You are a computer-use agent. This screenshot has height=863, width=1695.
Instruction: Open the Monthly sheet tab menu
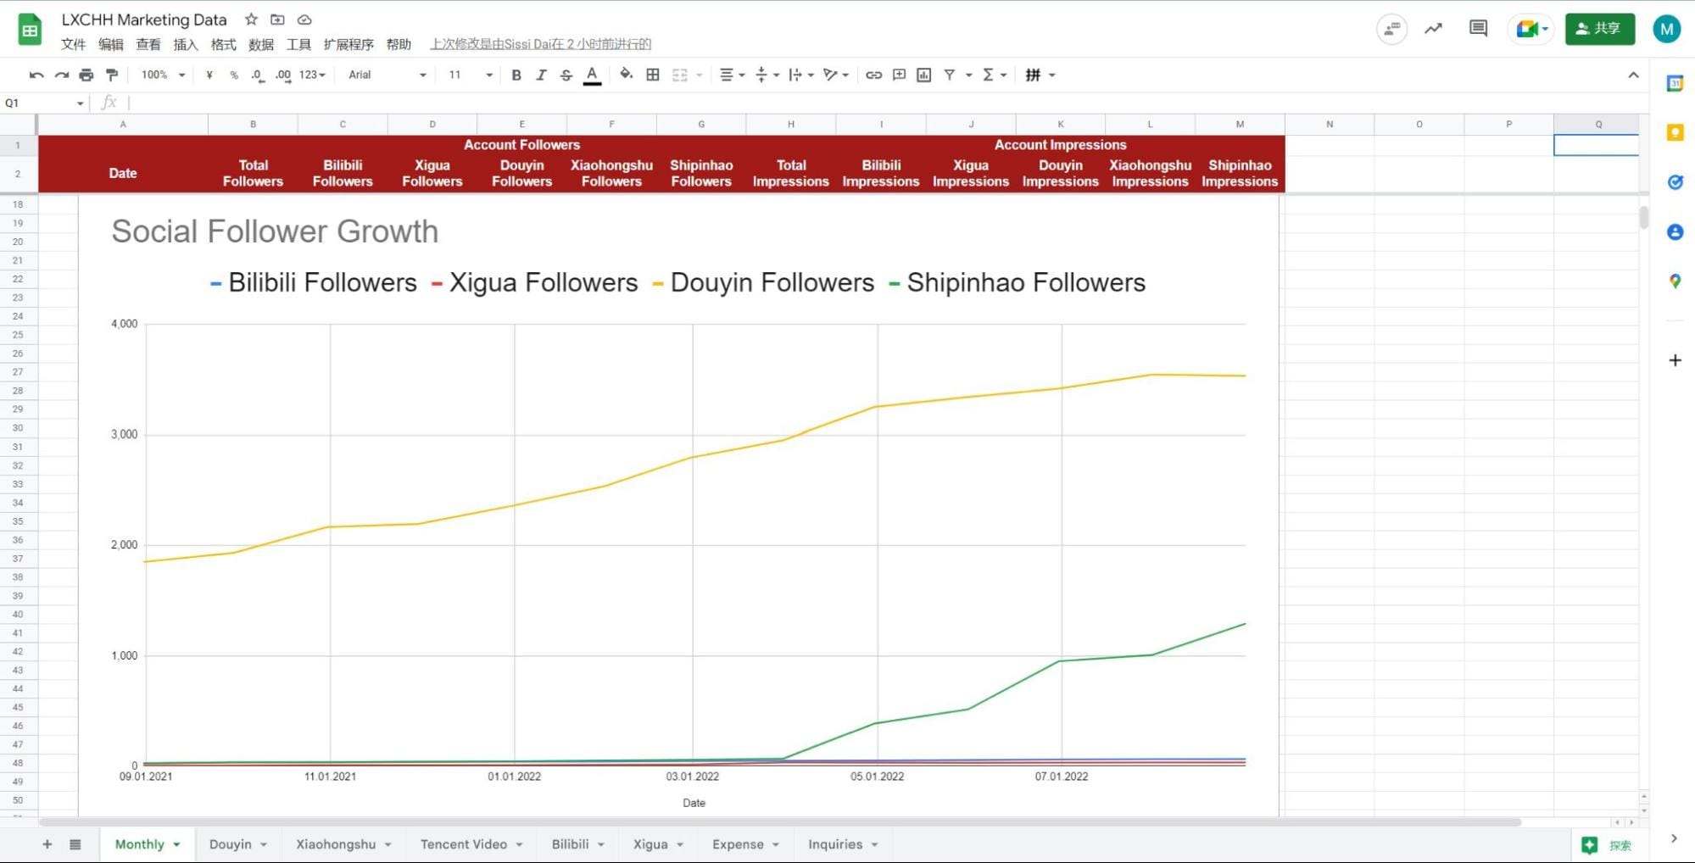tap(176, 844)
